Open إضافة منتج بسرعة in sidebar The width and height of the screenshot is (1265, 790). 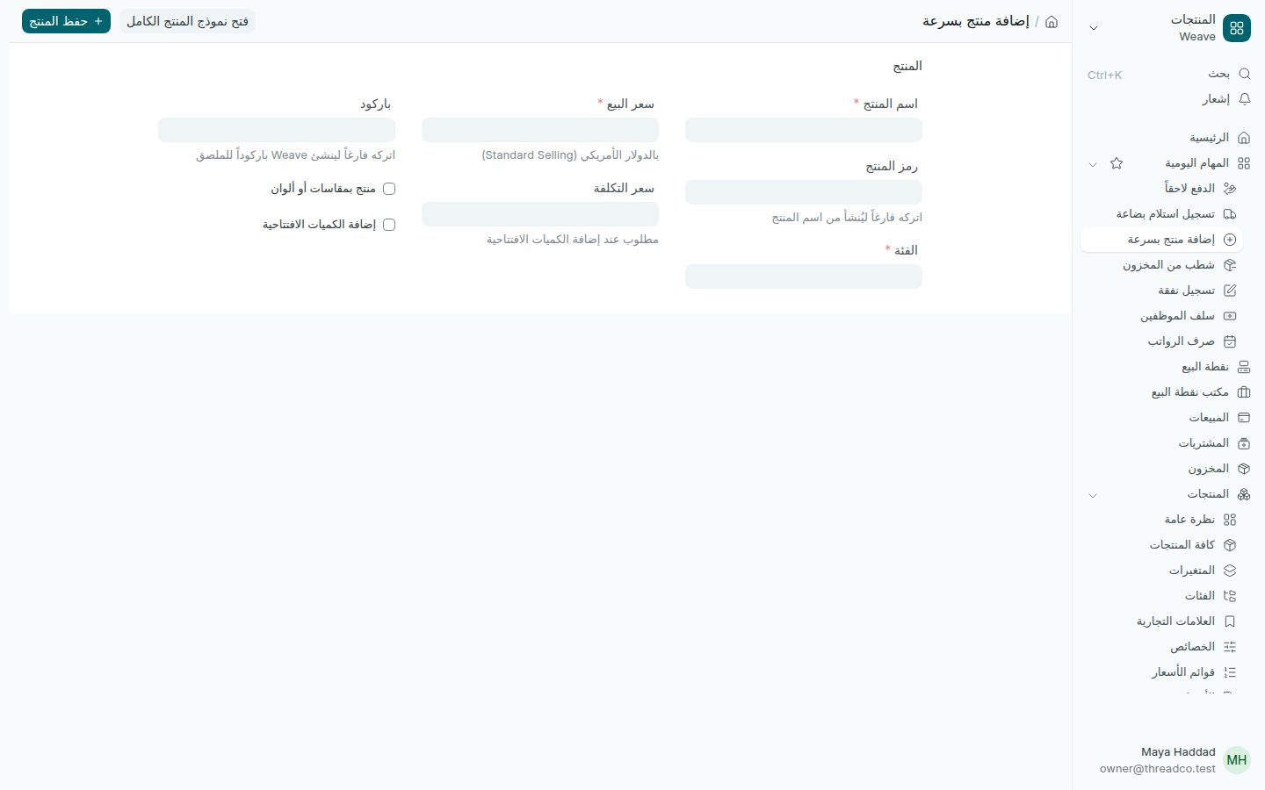click(1161, 240)
